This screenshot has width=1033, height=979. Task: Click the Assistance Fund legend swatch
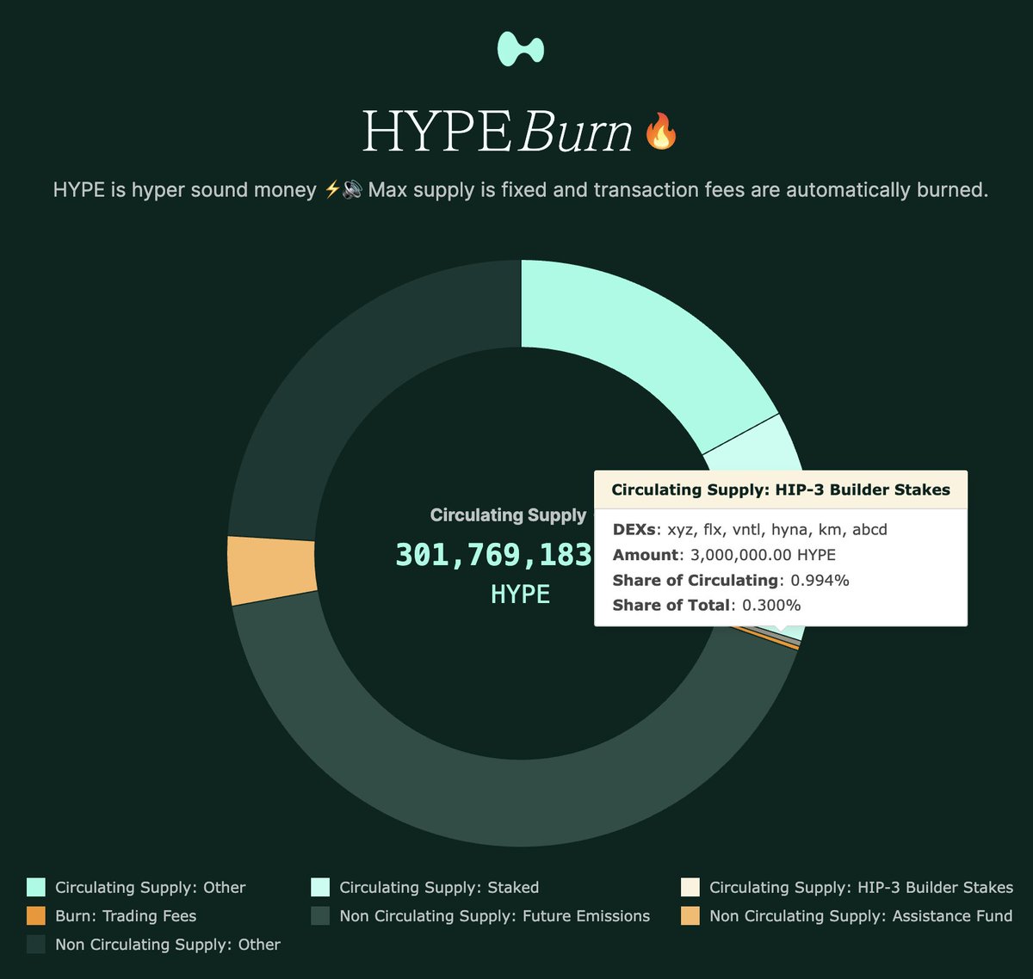pyautogui.click(x=690, y=915)
